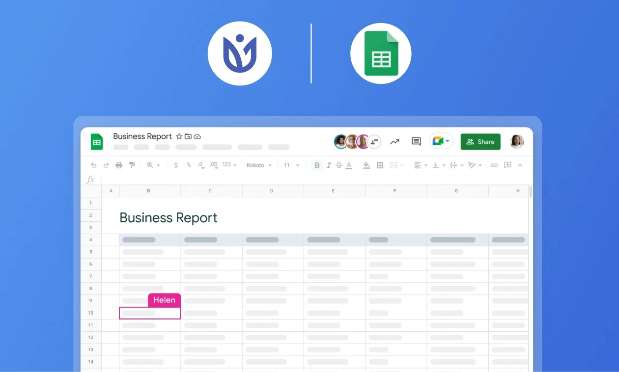This screenshot has height=372, width=619.
Task: Expand the zoom level dropdown
Action: tap(153, 165)
